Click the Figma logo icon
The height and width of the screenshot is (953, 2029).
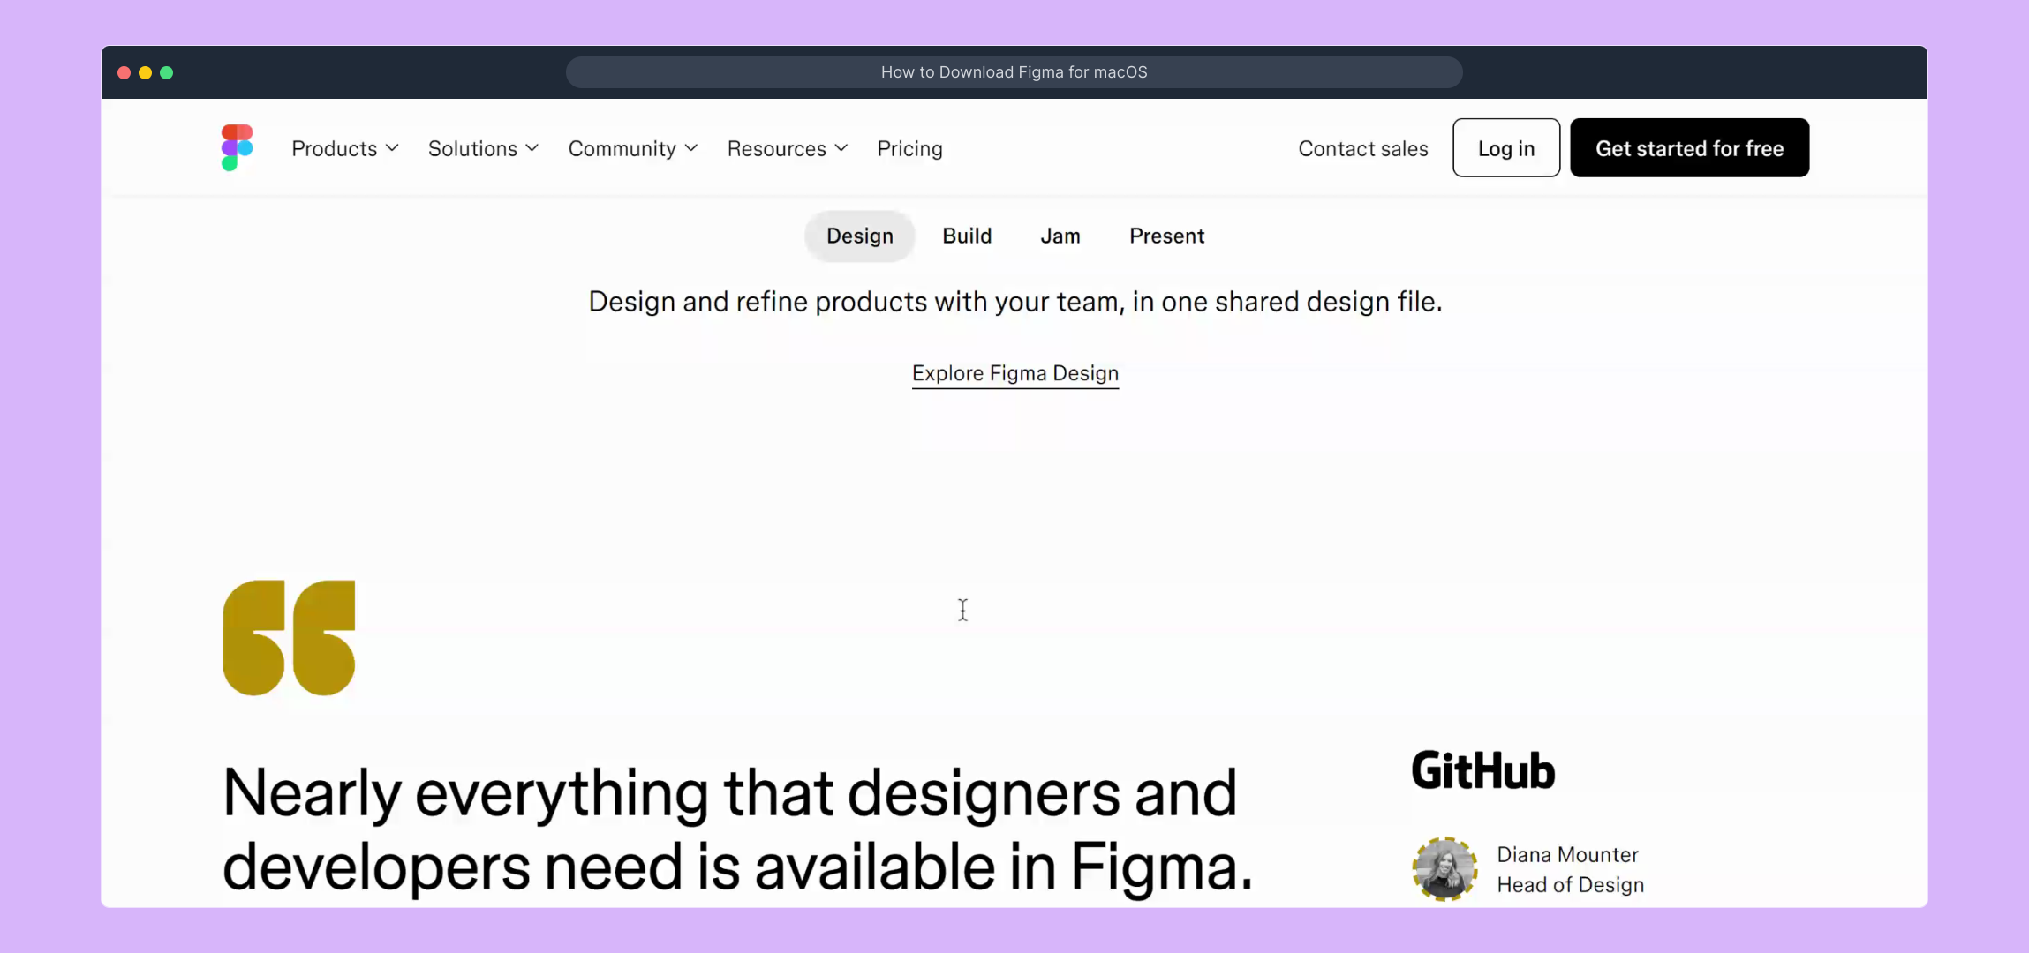coord(237,147)
